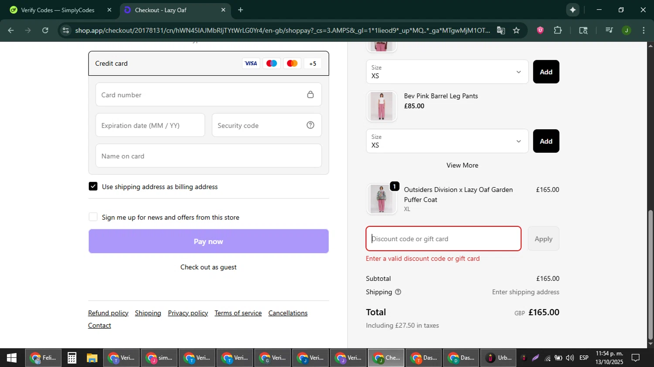654x367 pixels.
Task: Open the Windows Start menu
Action: pyautogui.click(x=11, y=358)
